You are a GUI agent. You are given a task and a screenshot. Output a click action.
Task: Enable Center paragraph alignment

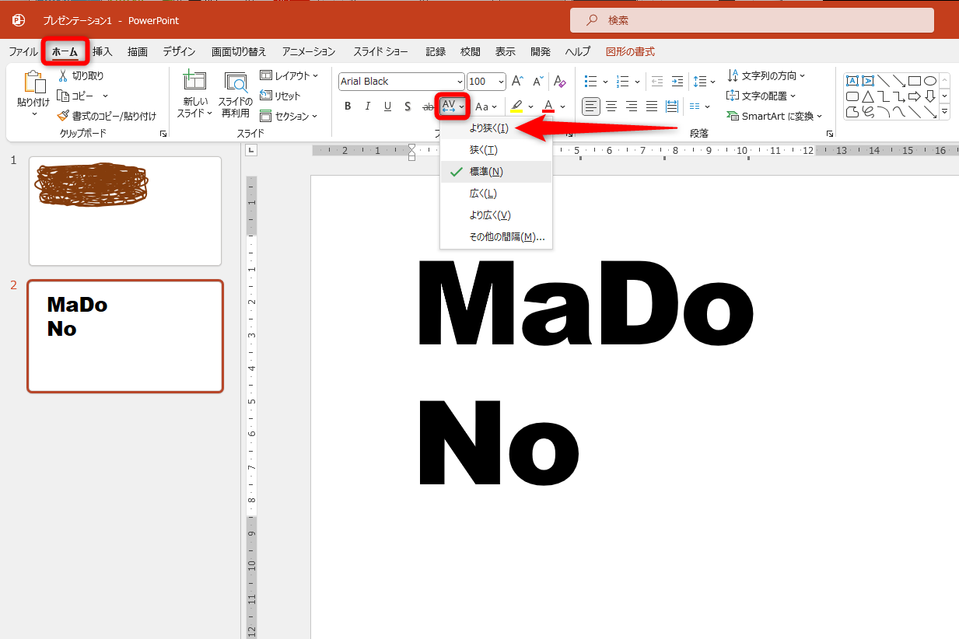click(x=612, y=106)
